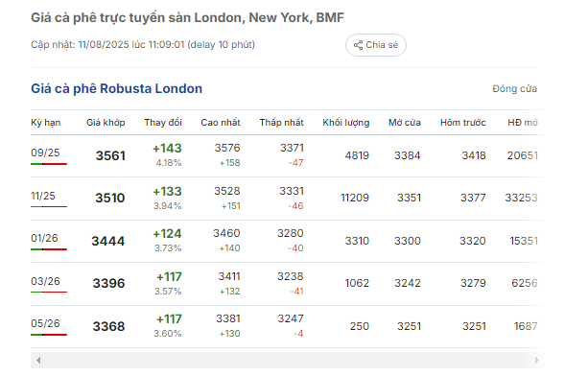This screenshot has height=376, width=588.
Task: Open the Giá cà phê Robusta London heading
Action: click(x=117, y=88)
